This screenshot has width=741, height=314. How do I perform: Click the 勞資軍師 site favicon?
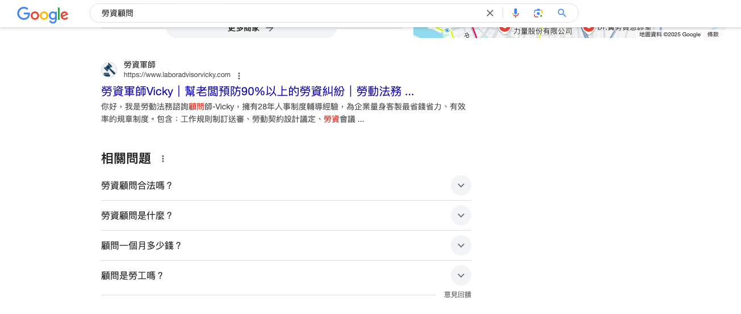(109, 70)
